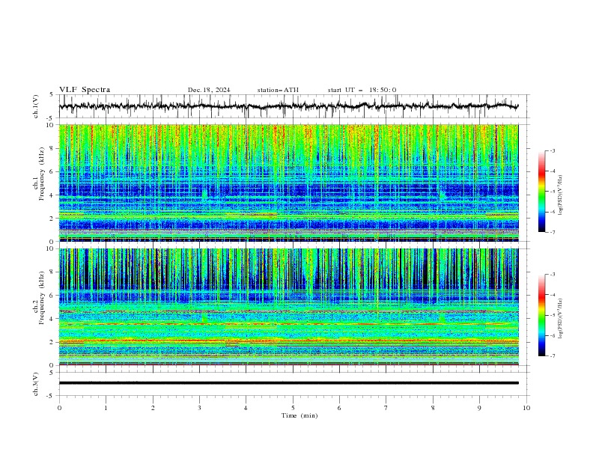
Task: Click the "-7" tick on upper colorbar
Action: (552, 232)
